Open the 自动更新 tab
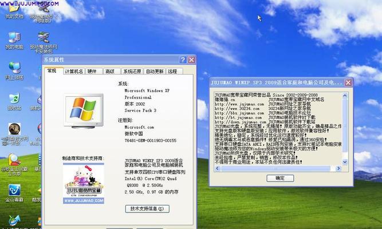Image resolution: width=382 pixels, height=229 pixels. click(x=155, y=71)
